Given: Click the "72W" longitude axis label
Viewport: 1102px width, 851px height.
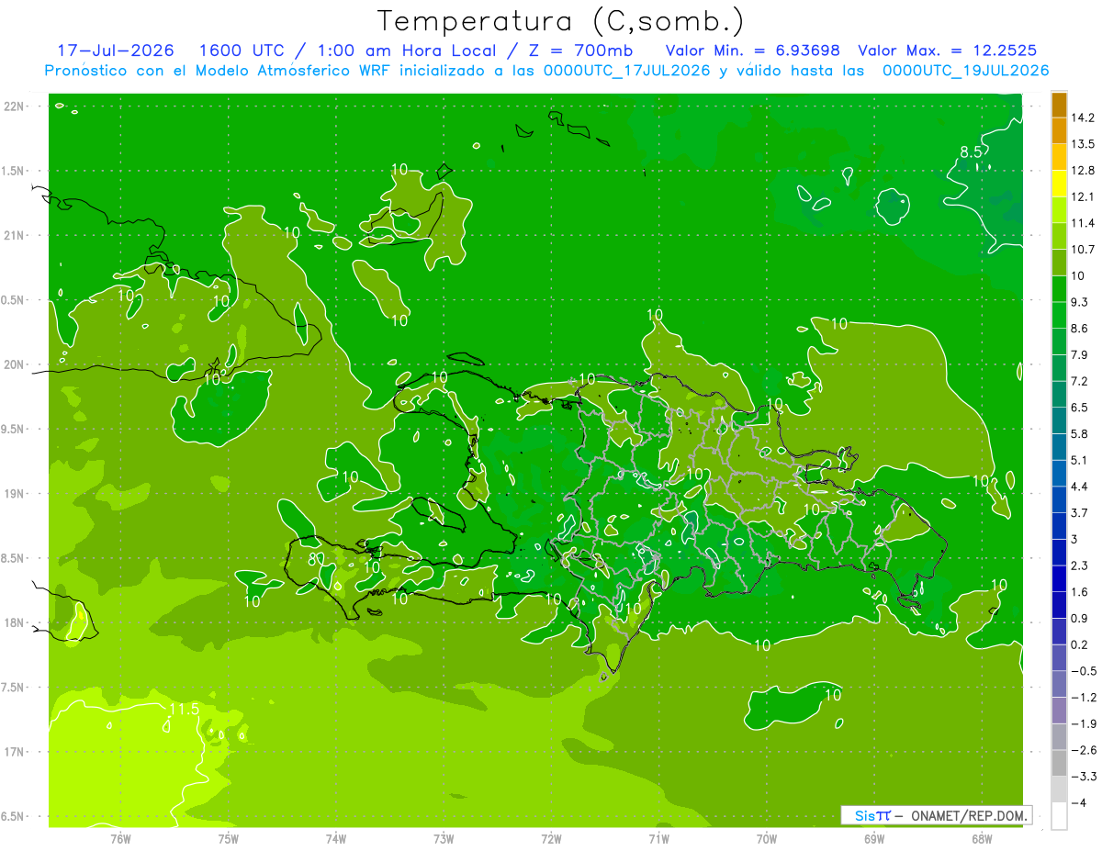Looking at the screenshot, I should 551,838.
